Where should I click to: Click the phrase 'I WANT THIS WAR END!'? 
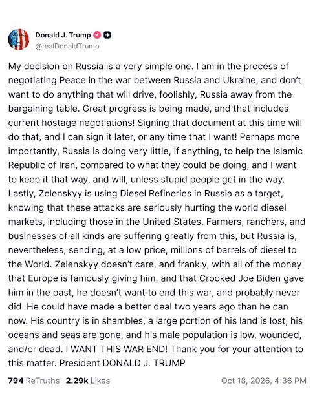click(x=116, y=349)
